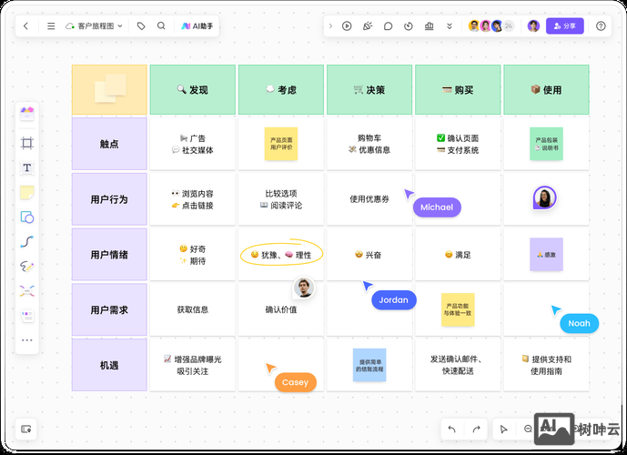Click the 24 collaborators count badge
The height and width of the screenshot is (455, 627).
[508, 26]
